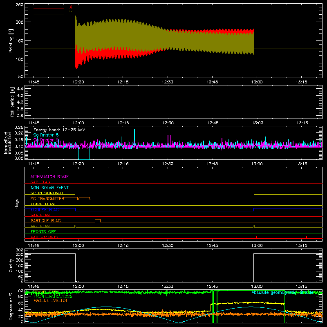327x327 pixels.
Task: Click the red X legend letter
Action: (x=71, y=7)
